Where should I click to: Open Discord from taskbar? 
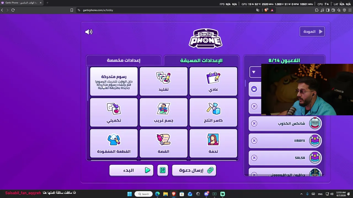pos(206,194)
